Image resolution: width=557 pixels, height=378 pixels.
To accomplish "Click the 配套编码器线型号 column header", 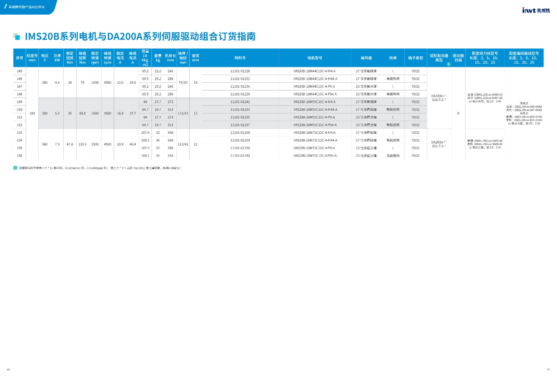I will [524, 58].
